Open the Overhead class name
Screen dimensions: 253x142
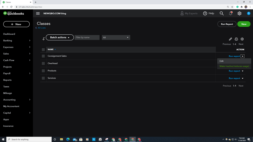point(53,63)
